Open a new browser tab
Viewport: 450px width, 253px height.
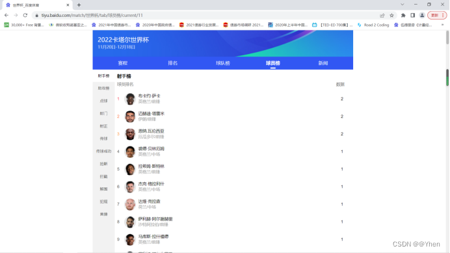79,5
